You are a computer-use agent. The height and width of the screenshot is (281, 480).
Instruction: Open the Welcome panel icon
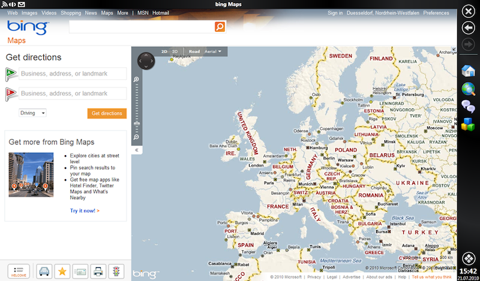(x=19, y=271)
